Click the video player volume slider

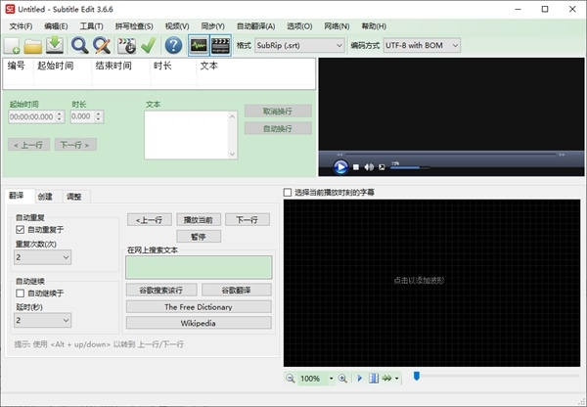point(411,167)
